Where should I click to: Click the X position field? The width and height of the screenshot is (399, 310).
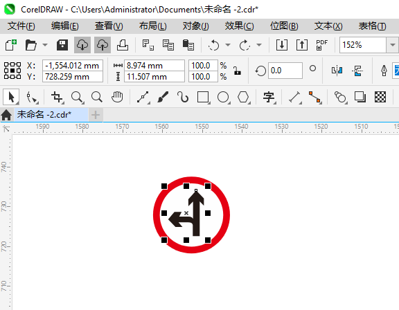(x=73, y=66)
